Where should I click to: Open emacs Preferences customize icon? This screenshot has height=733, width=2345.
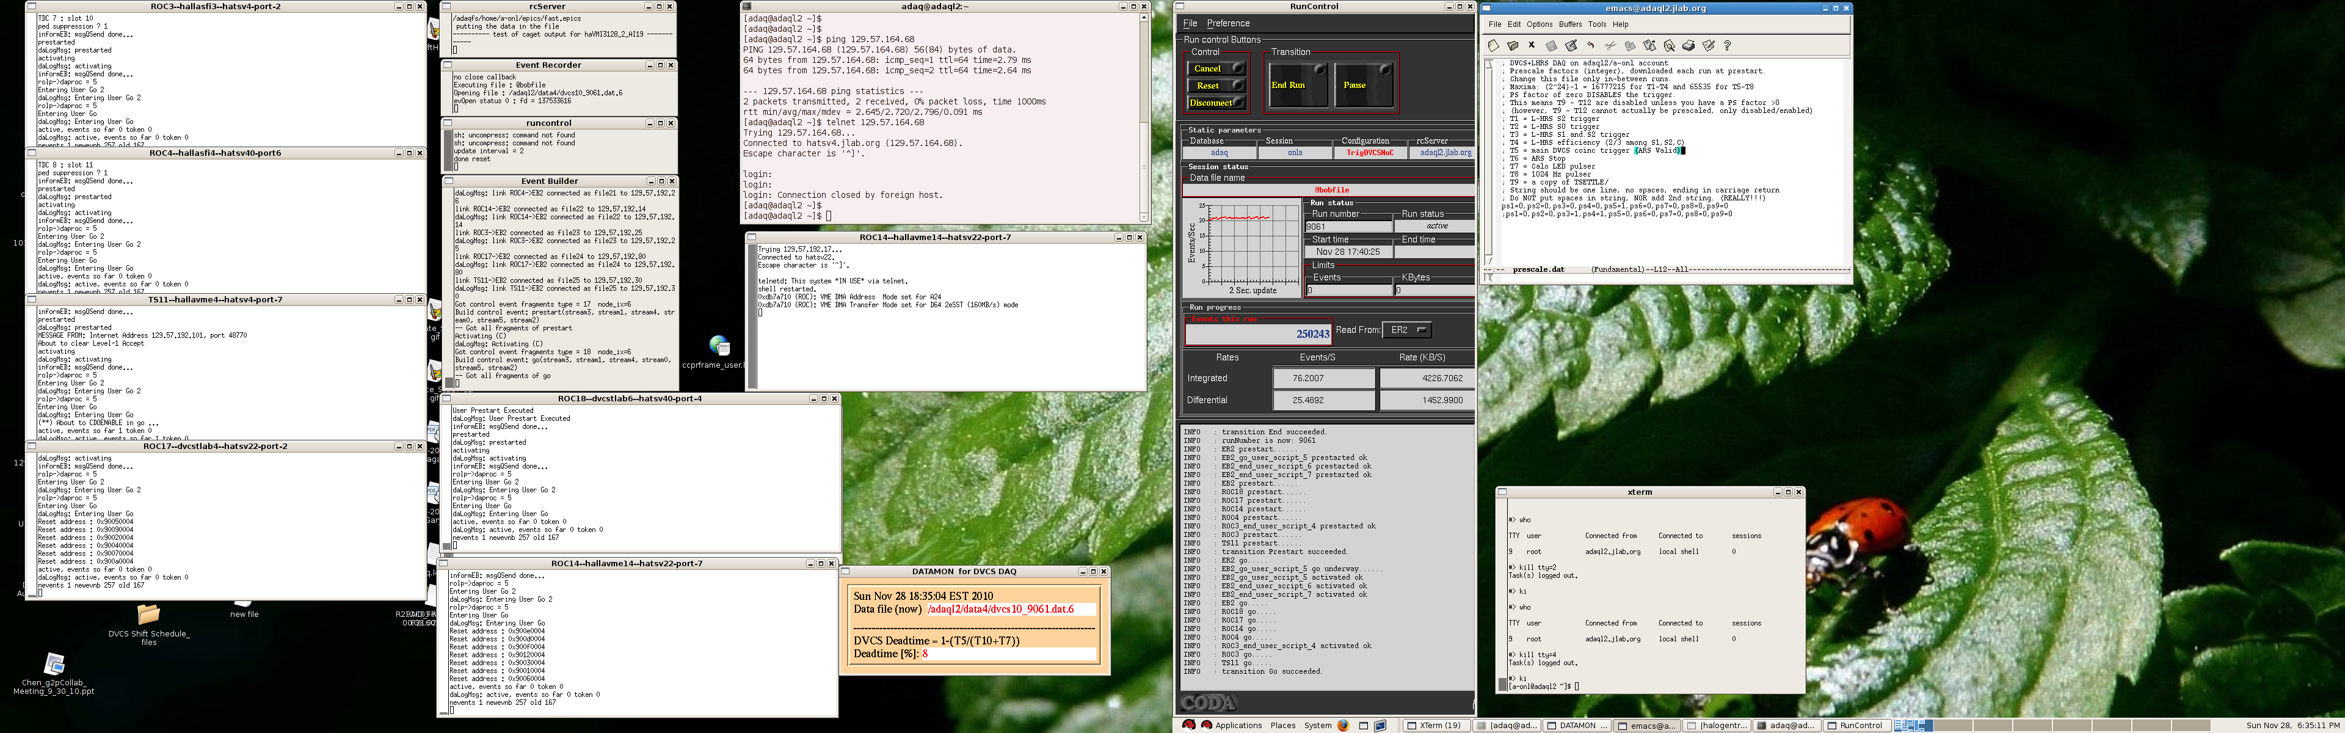[1709, 46]
